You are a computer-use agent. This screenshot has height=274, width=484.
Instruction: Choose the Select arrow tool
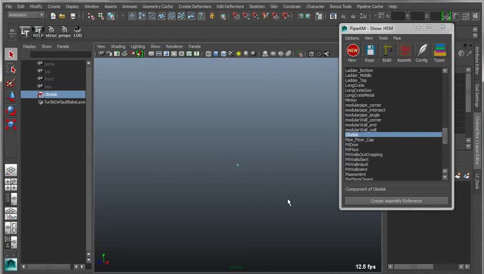[11, 55]
